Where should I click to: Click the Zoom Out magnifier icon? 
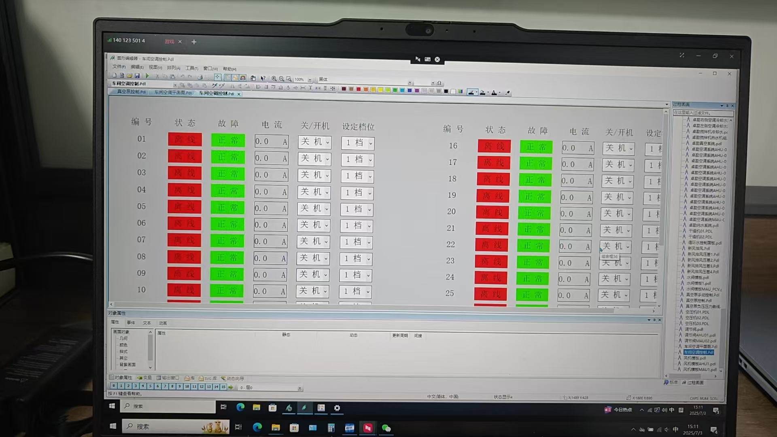pyautogui.click(x=282, y=78)
